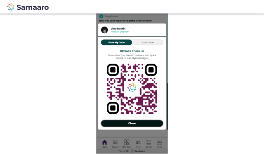This screenshot has width=264, height=154.
Task: Open the Meet people icon
Action: [138, 143]
